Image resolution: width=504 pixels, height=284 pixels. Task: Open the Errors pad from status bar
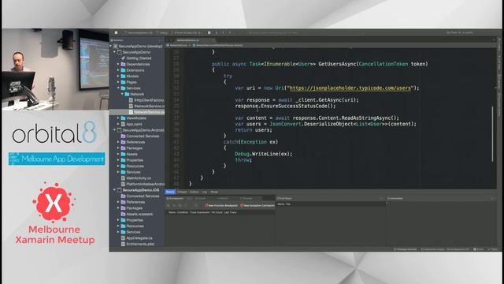[x=479, y=249]
